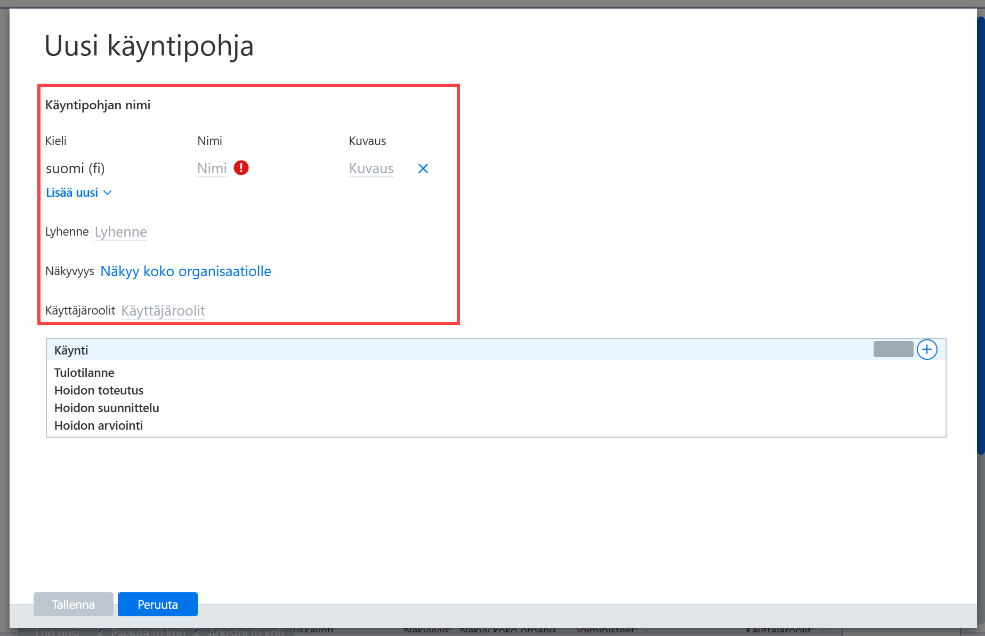Screen dimensions: 985x636
Task: Click the Nimi input field
Action: [x=212, y=168]
